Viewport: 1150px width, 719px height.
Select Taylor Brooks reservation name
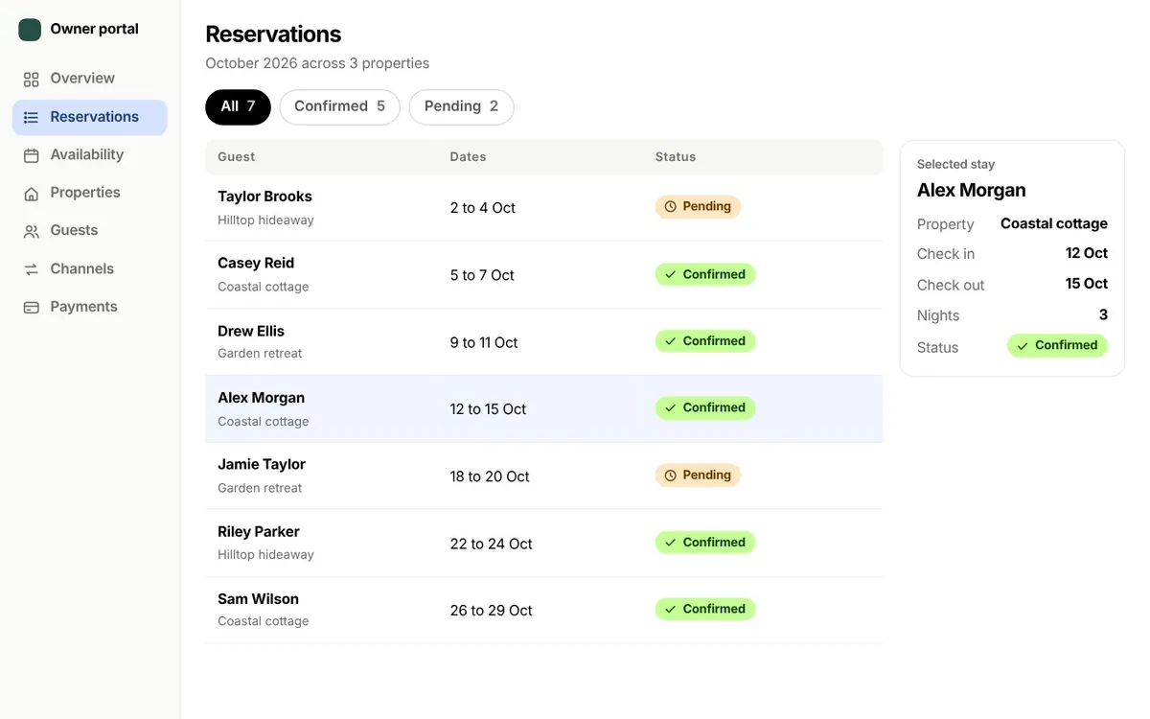pos(264,197)
